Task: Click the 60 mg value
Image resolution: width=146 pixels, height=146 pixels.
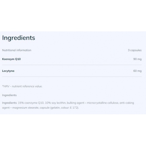Action: coord(137,71)
